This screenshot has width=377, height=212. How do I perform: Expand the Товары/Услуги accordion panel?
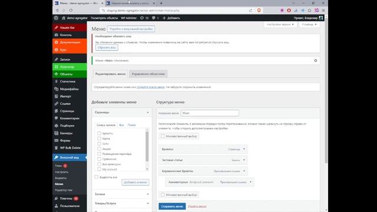point(148,203)
